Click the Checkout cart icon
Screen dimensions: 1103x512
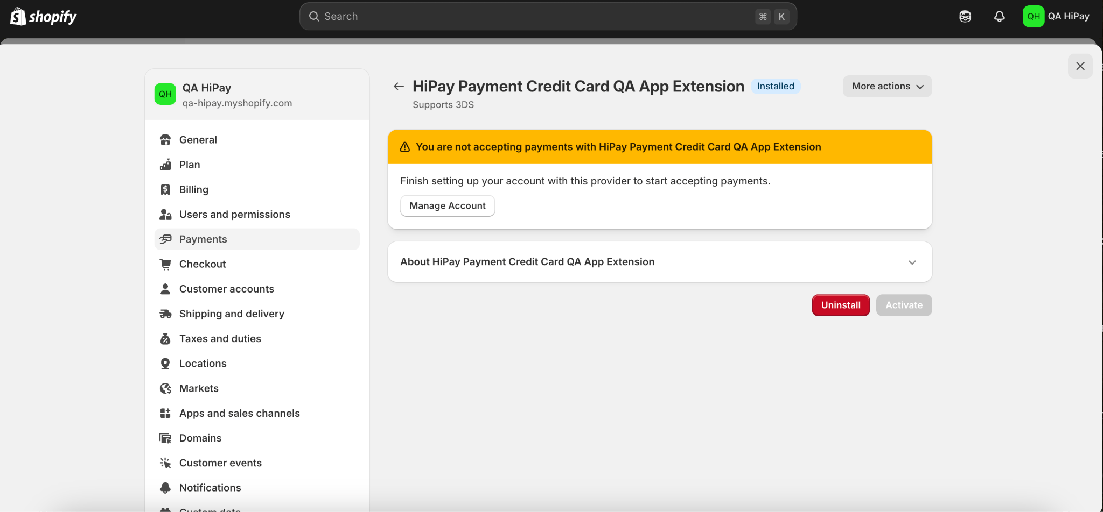165,264
